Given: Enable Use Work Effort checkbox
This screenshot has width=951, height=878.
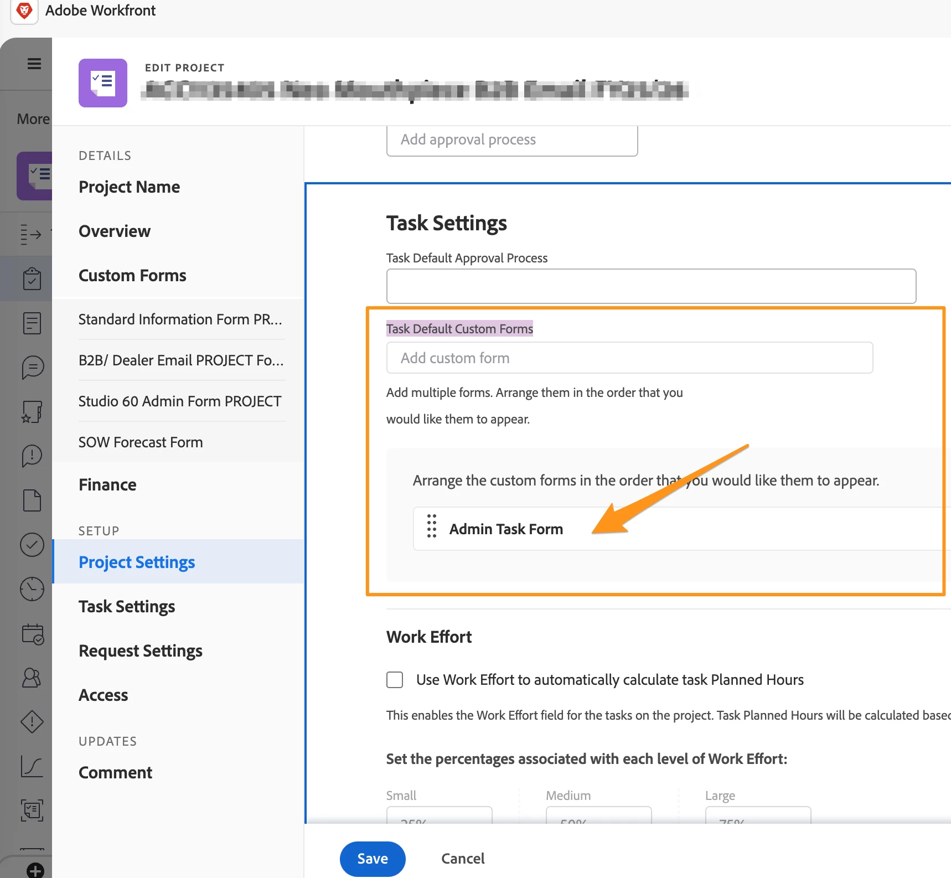Looking at the screenshot, I should [395, 680].
